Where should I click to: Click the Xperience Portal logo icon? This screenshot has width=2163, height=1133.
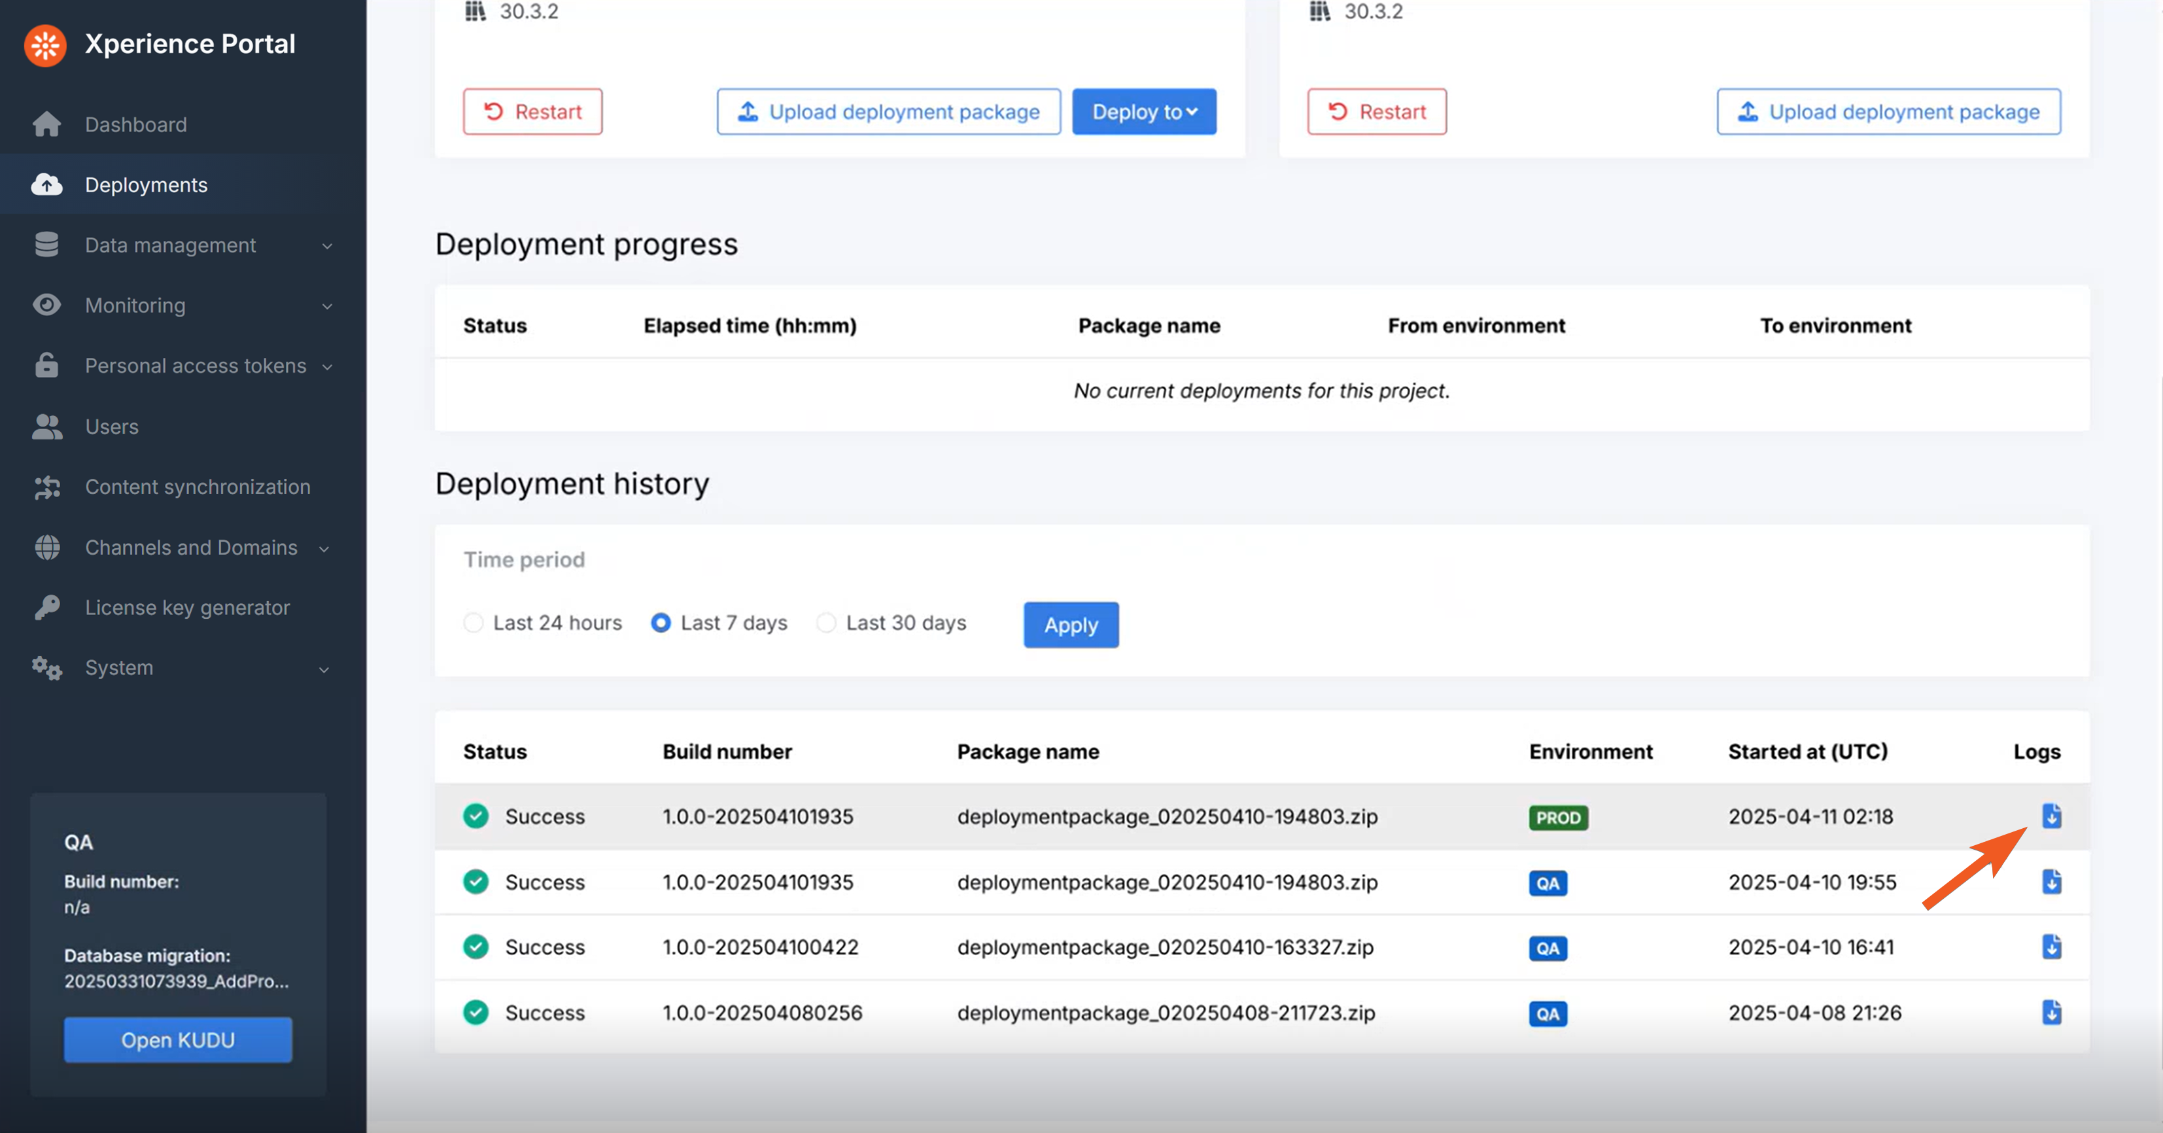[x=45, y=44]
